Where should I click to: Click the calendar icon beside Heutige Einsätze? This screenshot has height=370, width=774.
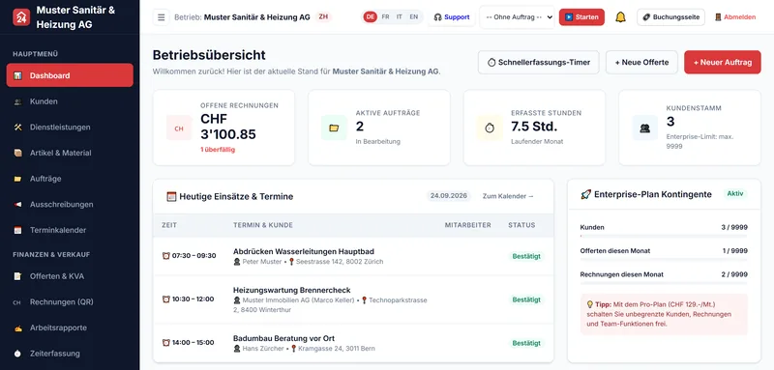pyautogui.click(x=171, y=196)
